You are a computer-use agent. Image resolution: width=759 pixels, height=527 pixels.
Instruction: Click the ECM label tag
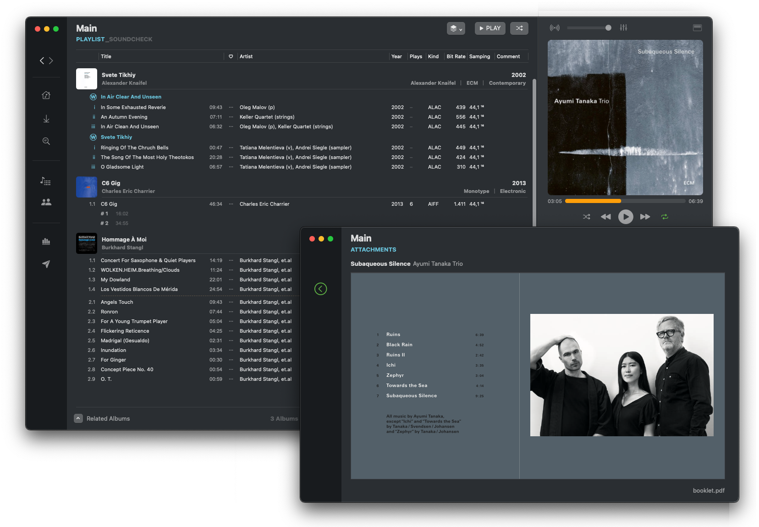pyautogui.click(x=472, y=83)
